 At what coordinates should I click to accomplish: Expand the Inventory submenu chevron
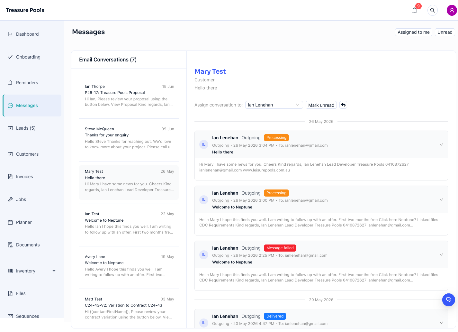[54, 271]
